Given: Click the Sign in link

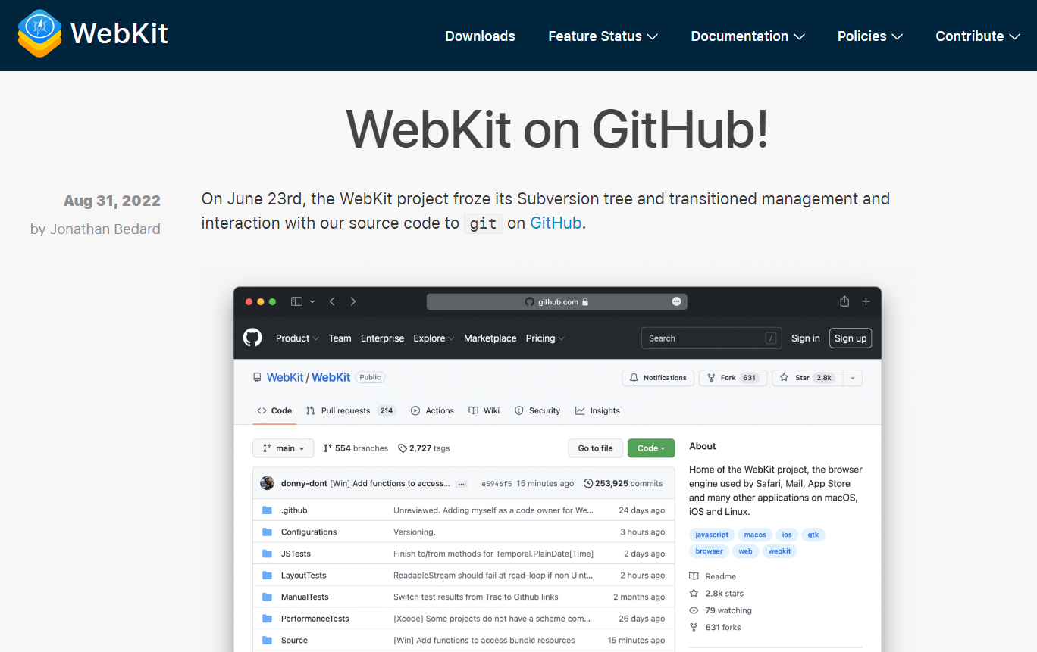Looking at the screenshot, I should point(805,338).
